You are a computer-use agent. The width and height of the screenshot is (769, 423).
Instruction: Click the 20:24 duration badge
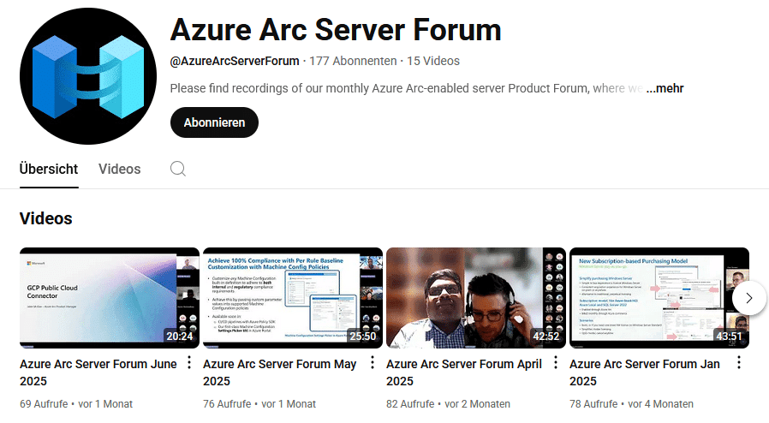[180, 337]
